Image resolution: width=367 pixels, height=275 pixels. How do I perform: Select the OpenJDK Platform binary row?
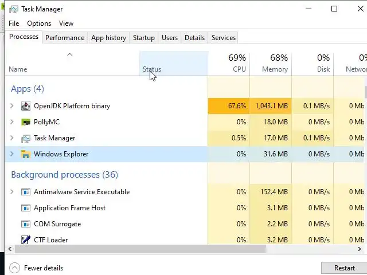click(185, 106)
